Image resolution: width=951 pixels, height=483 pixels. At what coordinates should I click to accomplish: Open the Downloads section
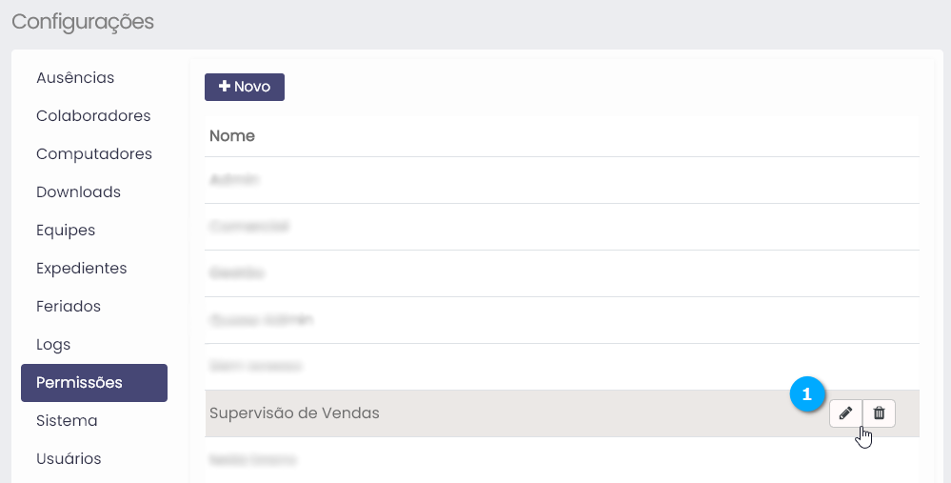coord(78,191)
